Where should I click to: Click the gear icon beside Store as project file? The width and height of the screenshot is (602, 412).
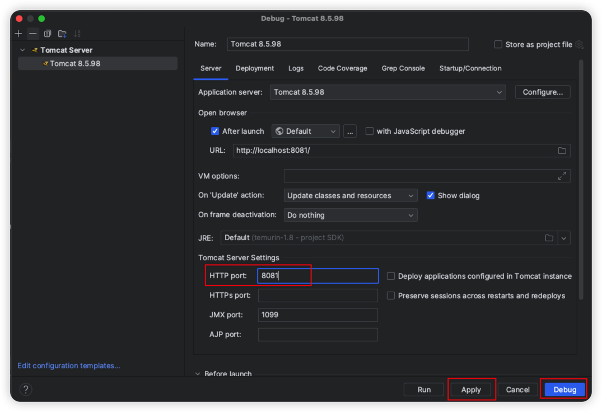click(x=580, y=44)
